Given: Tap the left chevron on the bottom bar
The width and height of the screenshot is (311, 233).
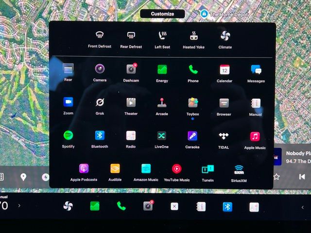Looking at the screenshot, I should click(x=303, y=207).
